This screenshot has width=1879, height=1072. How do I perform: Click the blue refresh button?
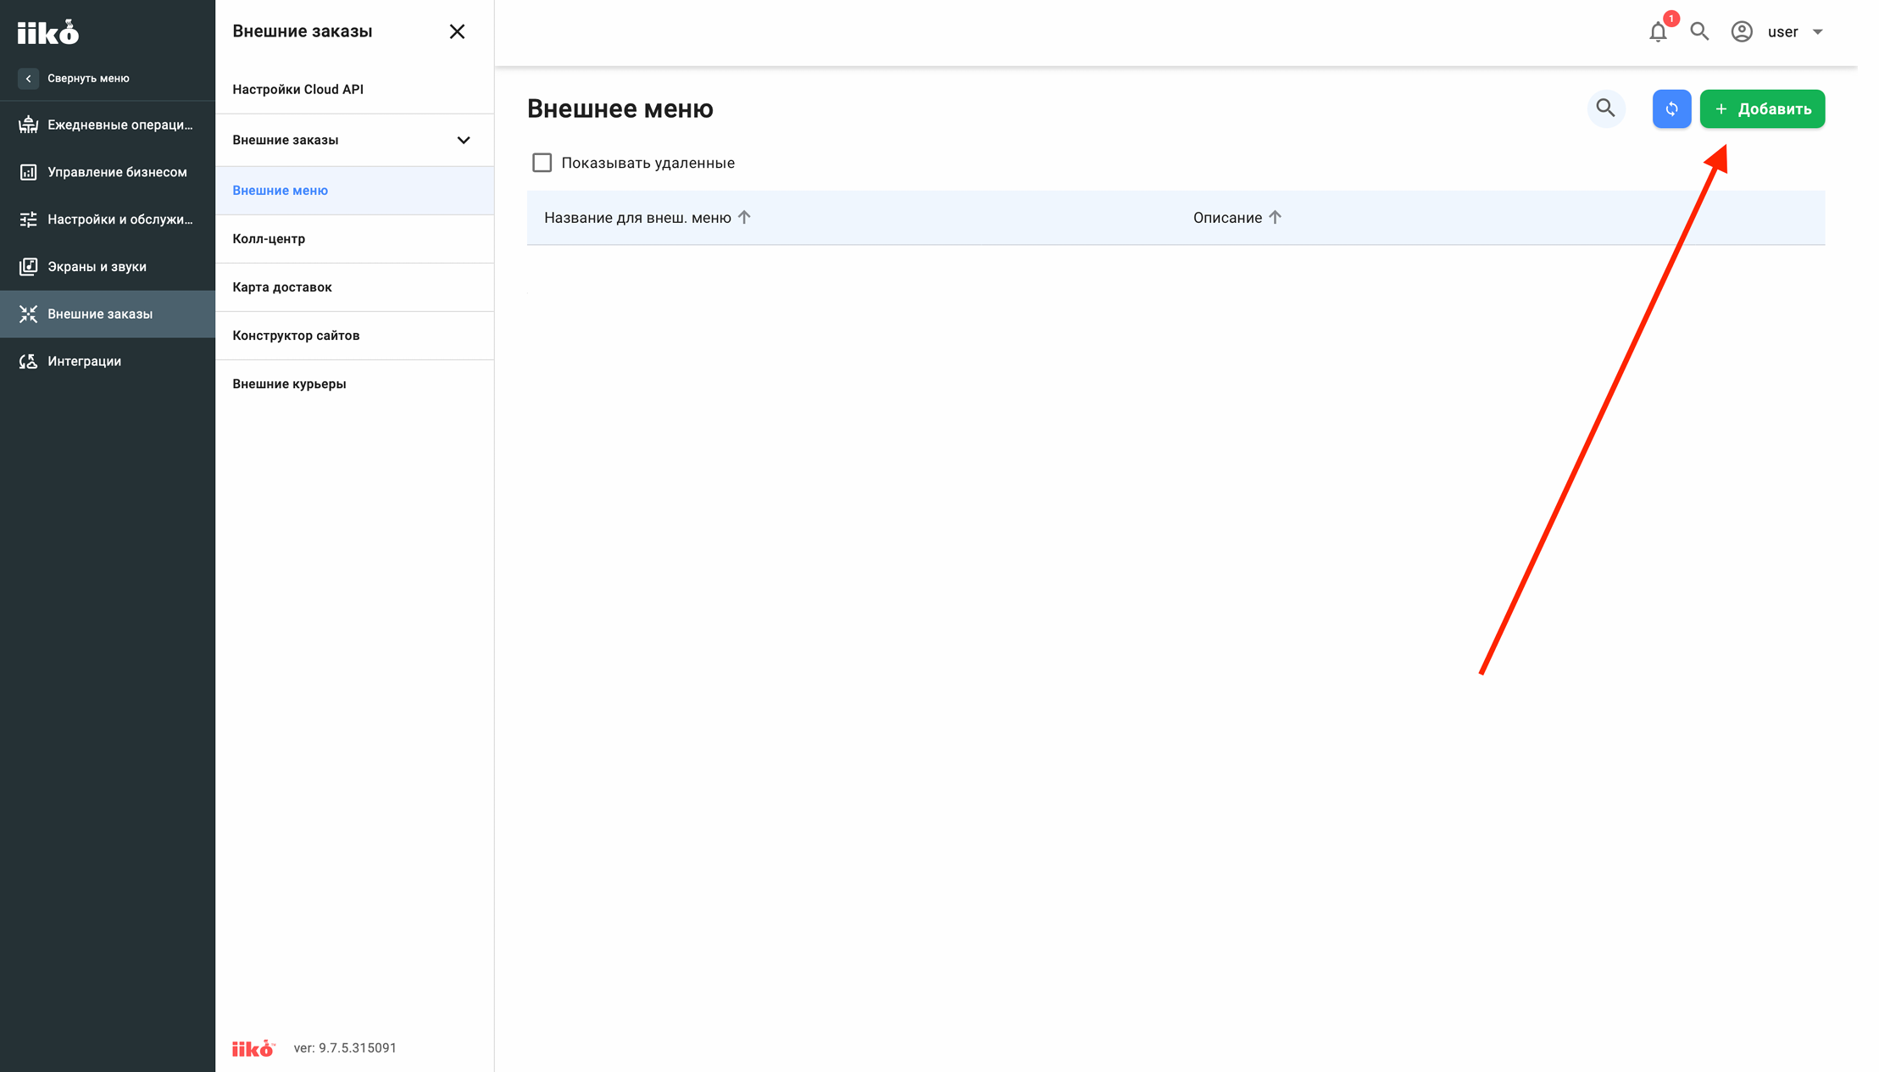(x=1671, y=108)
